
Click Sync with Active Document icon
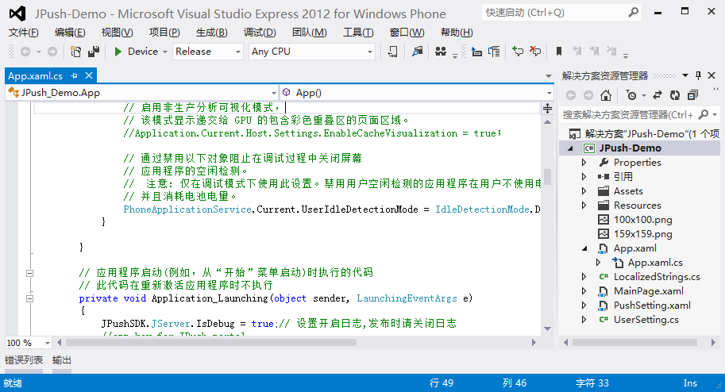coord(657,95)
